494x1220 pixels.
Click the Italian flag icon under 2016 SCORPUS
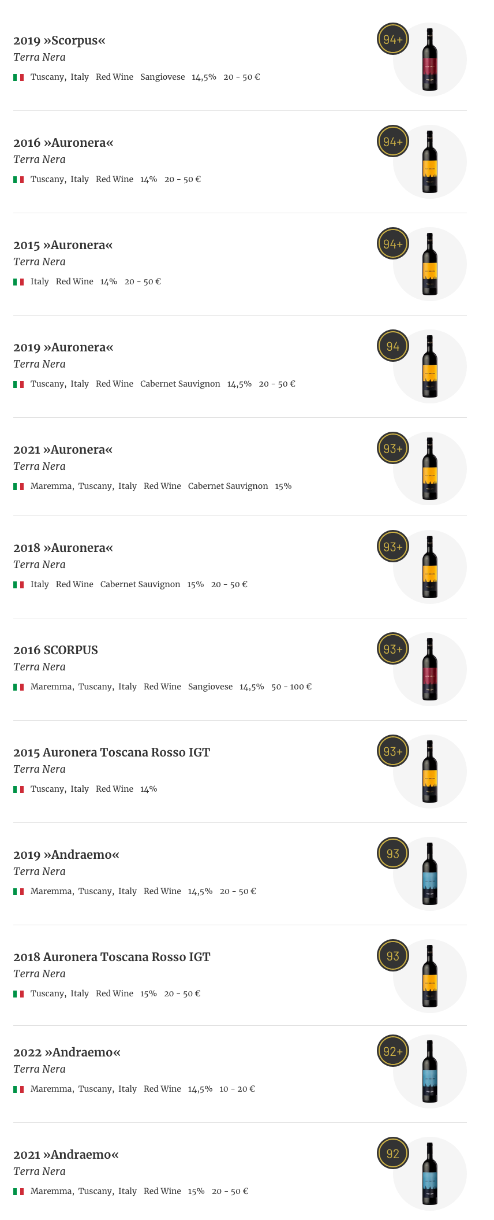[x=18, y=687]
